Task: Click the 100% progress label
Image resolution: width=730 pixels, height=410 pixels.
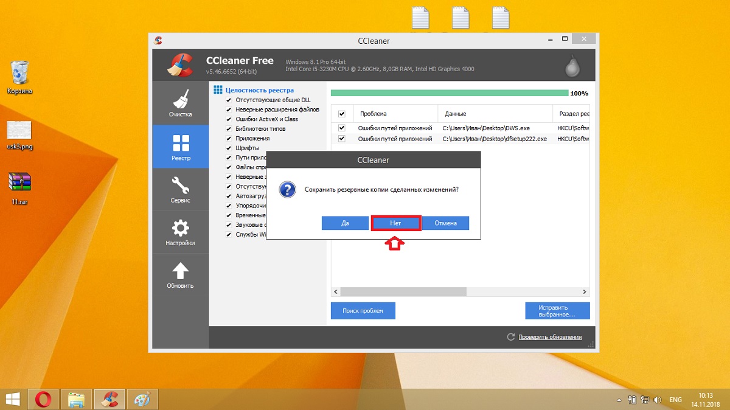Action: pyautogui.click(x=579, y=94)
